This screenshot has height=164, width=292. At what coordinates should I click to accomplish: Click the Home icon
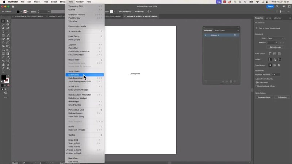[x=13, y=7]
